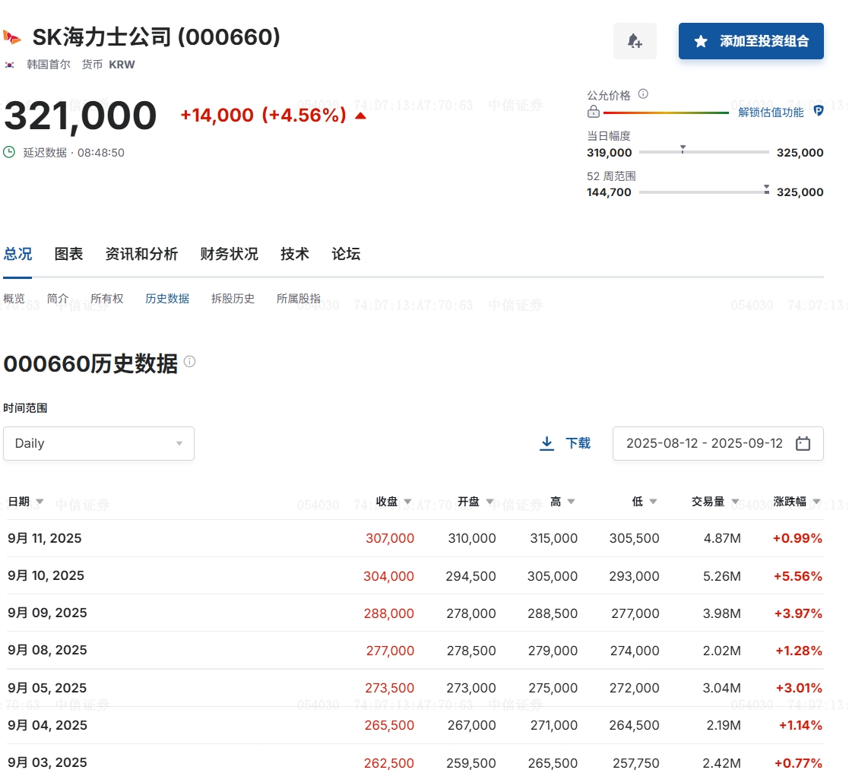
Task: Sort by 开盘 column arrow
Action: [x=489, y=502]
